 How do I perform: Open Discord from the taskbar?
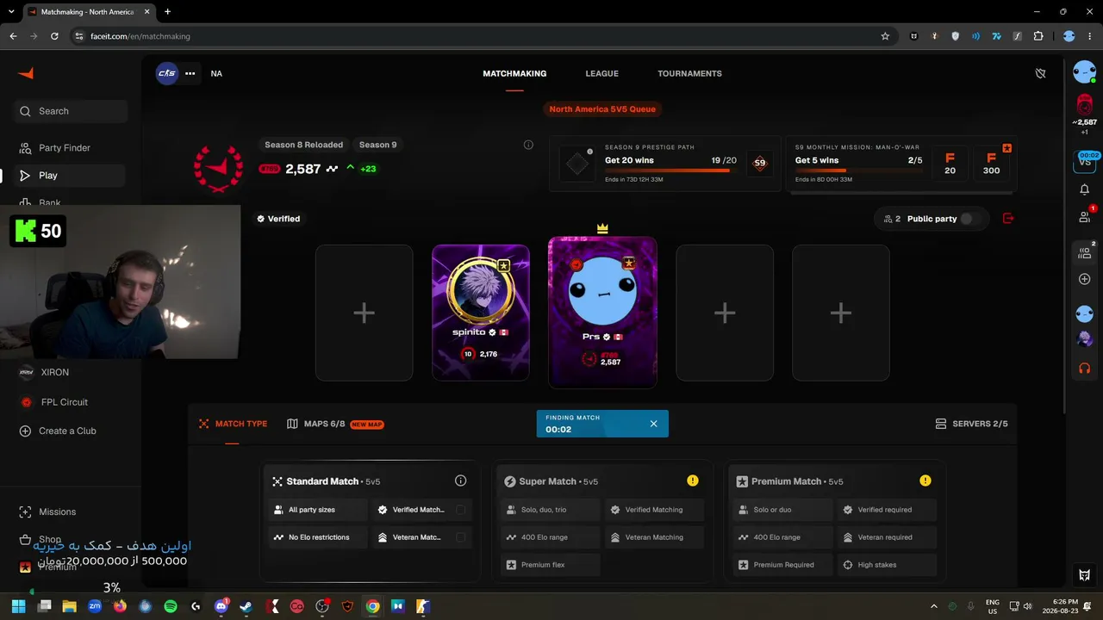221,606
